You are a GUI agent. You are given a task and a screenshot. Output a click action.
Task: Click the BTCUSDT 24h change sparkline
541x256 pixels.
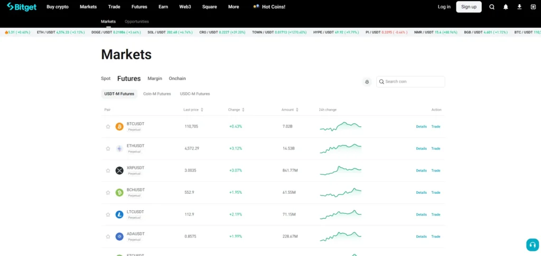click(x=341, y=126)
